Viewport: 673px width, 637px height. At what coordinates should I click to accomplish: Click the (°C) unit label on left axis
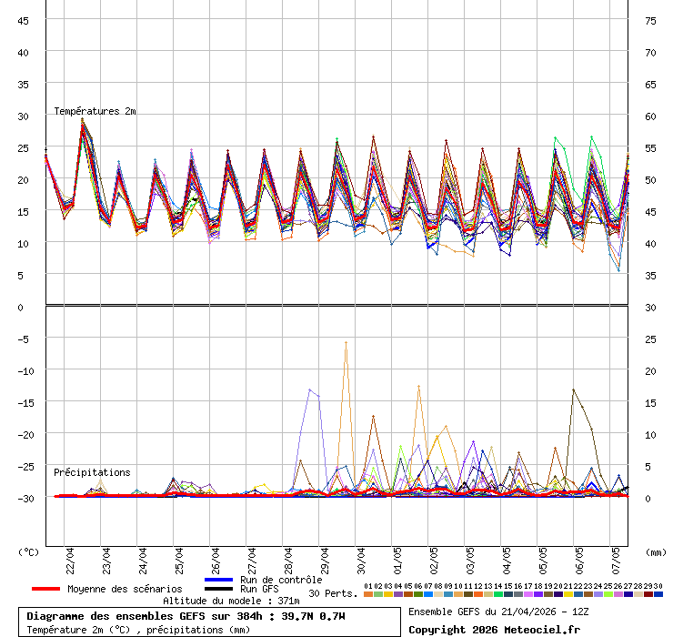pos(29,551)
